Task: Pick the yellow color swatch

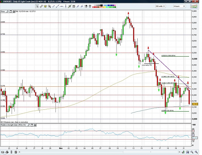Action: [x=105, y=7]
